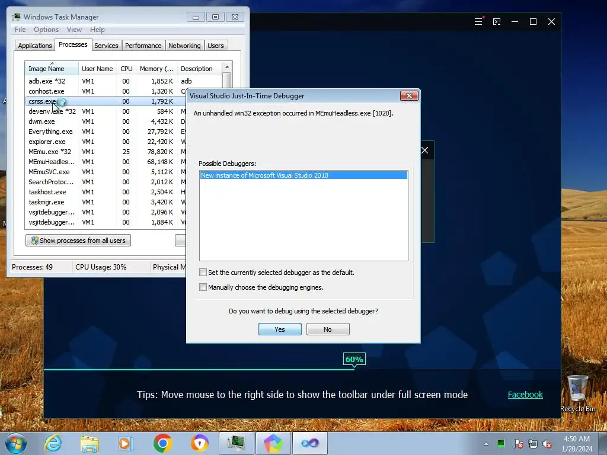Open Windows Media Player taskbar icon
Image resolution: width=607 pixels, height=455 pixels.
[x=126, y=443]
